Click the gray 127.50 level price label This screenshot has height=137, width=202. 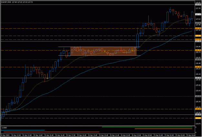(198, 23)
